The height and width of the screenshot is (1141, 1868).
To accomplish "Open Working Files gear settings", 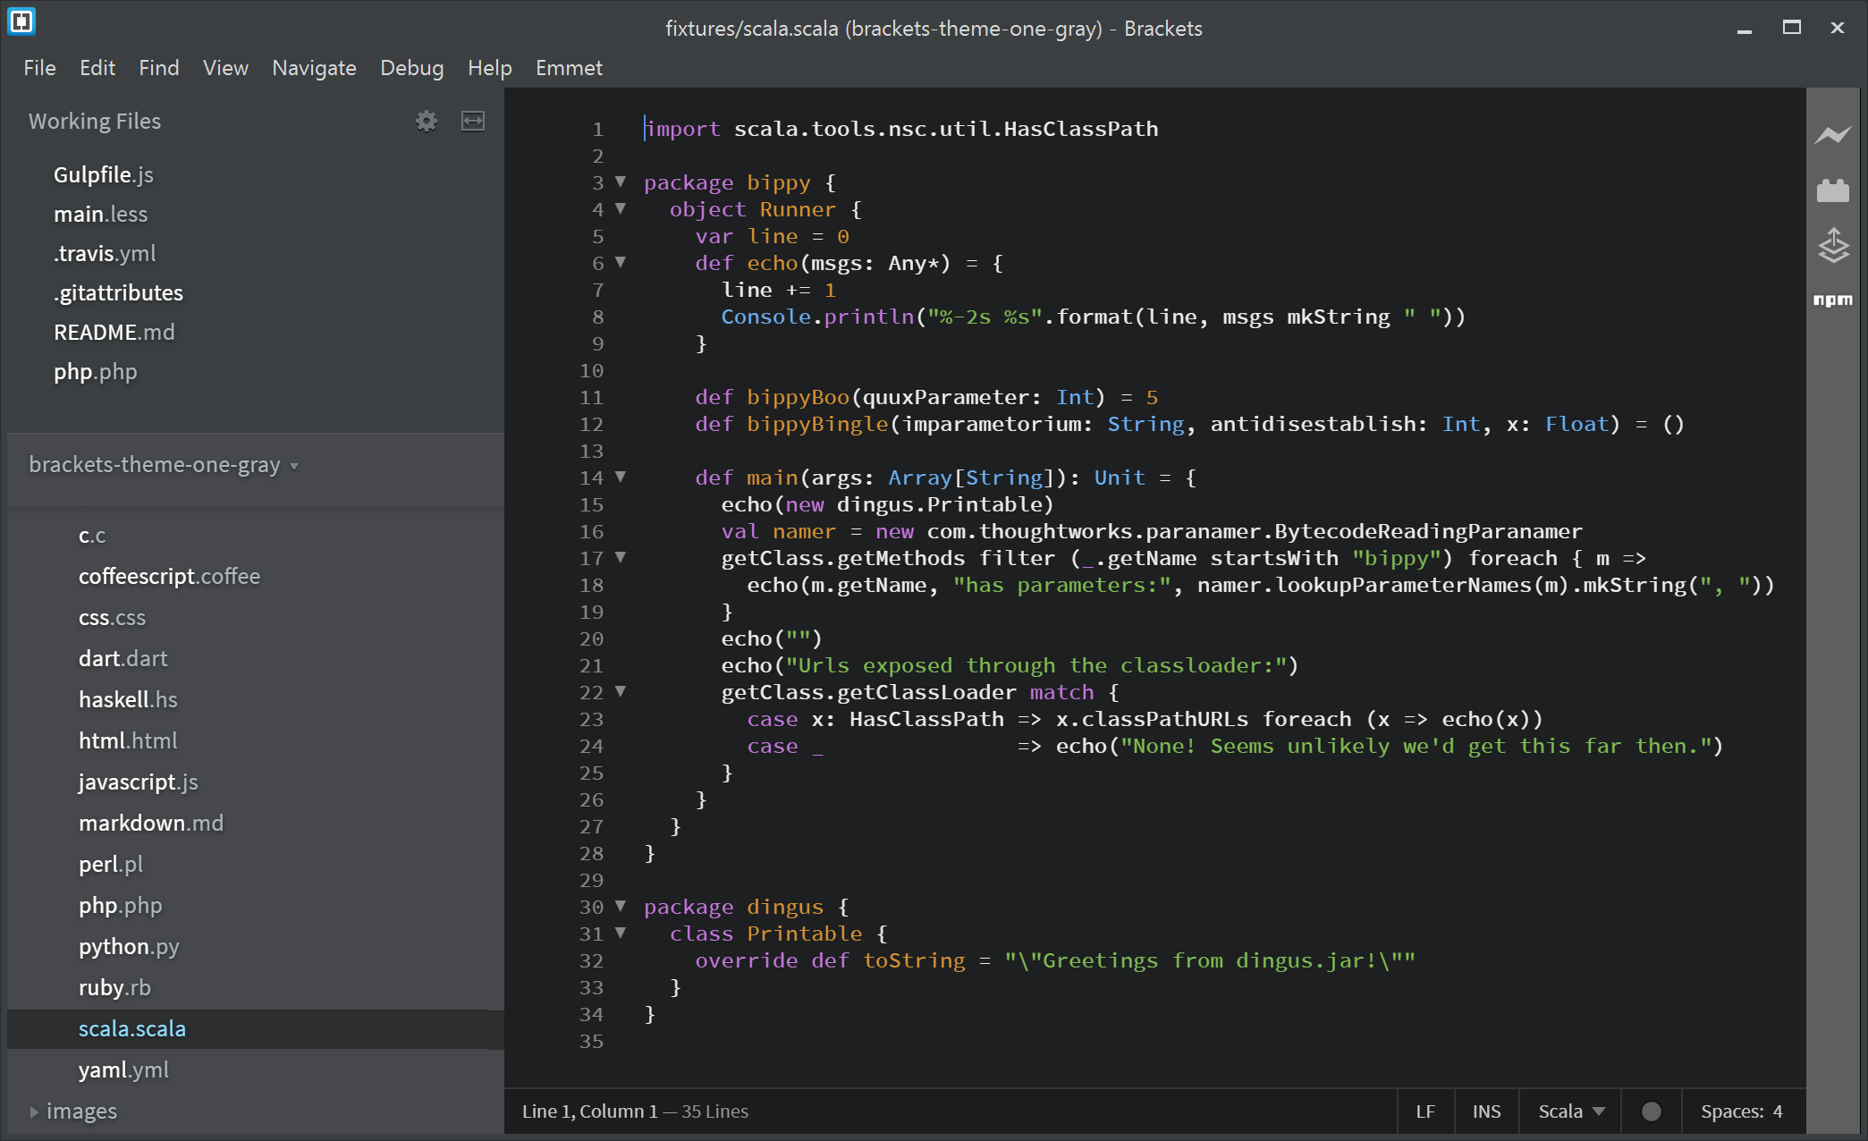I will pos(427,121).
